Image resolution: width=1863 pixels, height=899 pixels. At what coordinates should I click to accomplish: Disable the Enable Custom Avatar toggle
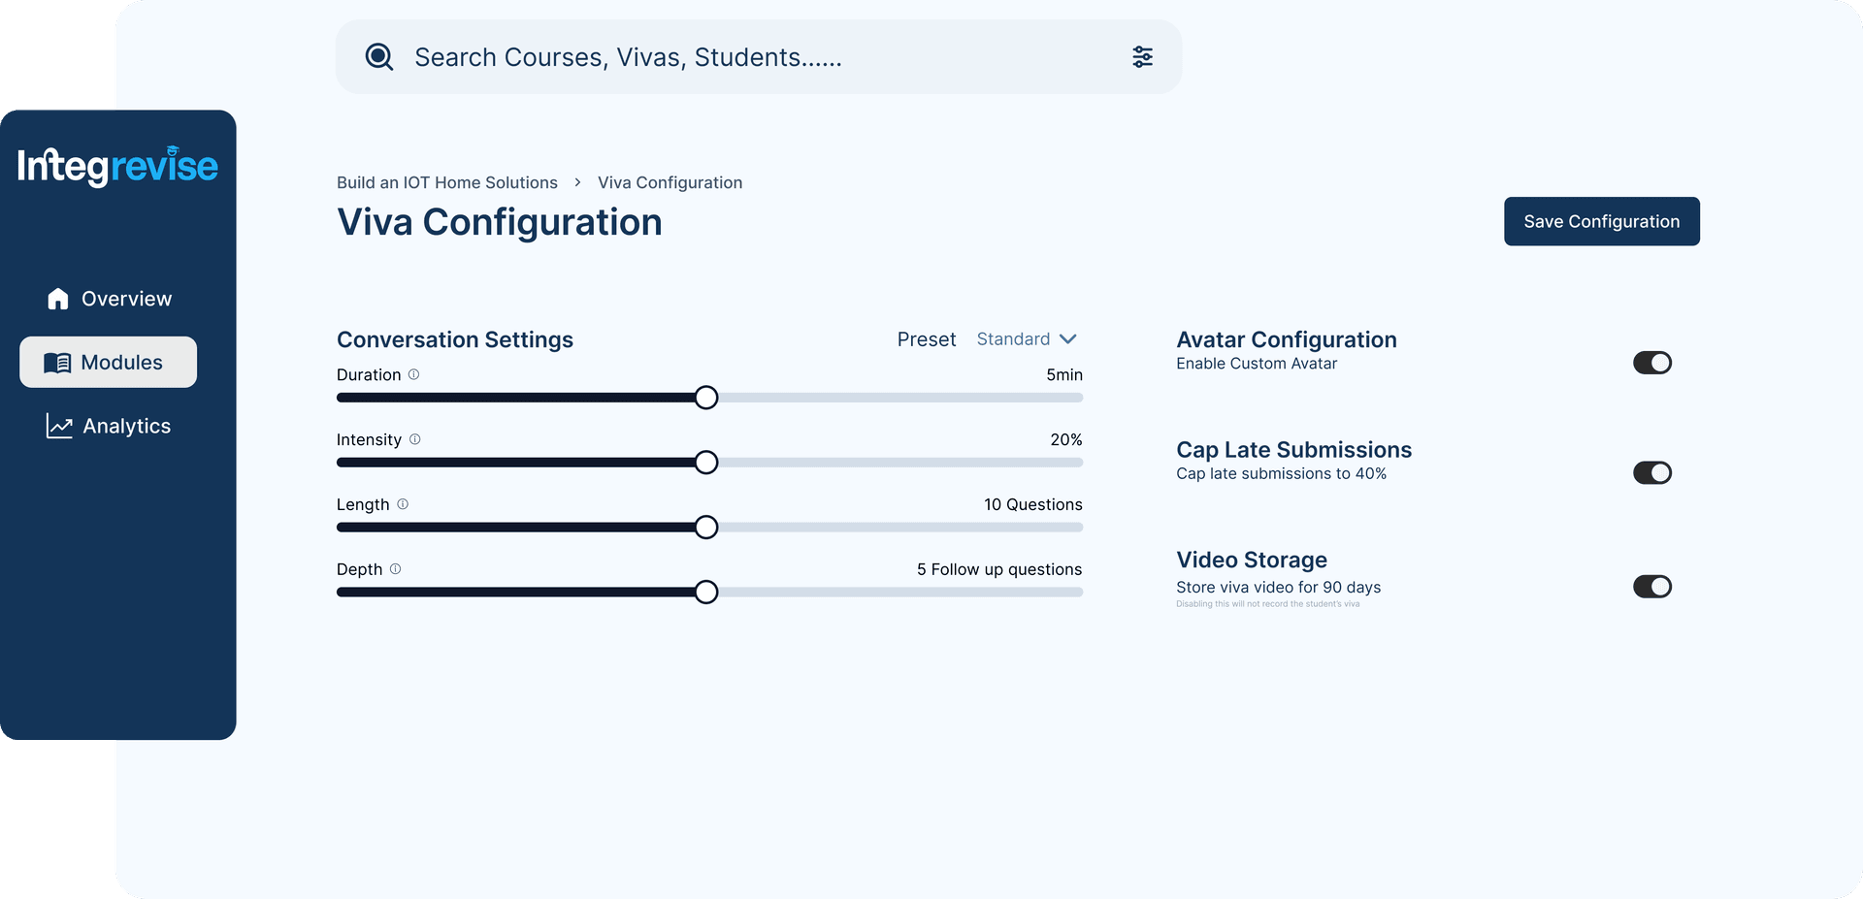(x=1652, y=362)
